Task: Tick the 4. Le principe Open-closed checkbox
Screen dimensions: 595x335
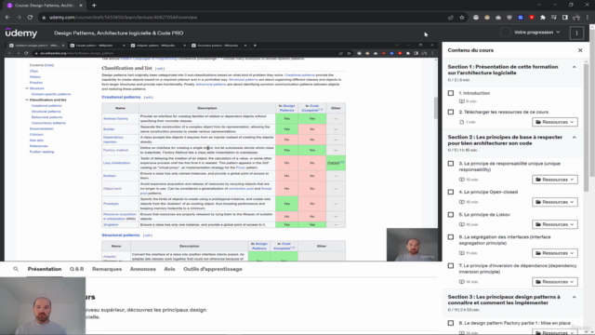Action: click(451, 193)
